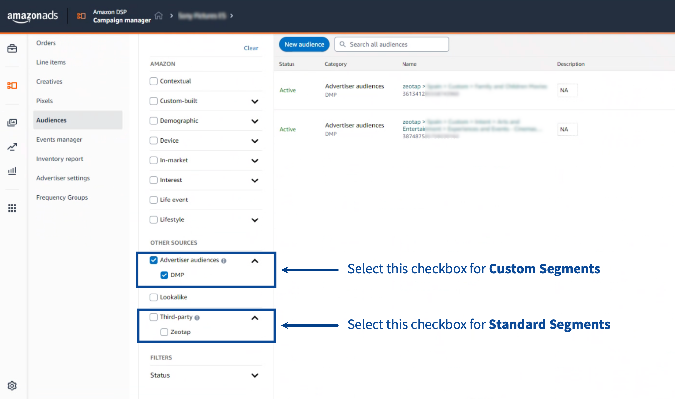Screen dimensions: 675x399
Task: Open the orange campaign manager sidebar icon
Action: [12, 85]
